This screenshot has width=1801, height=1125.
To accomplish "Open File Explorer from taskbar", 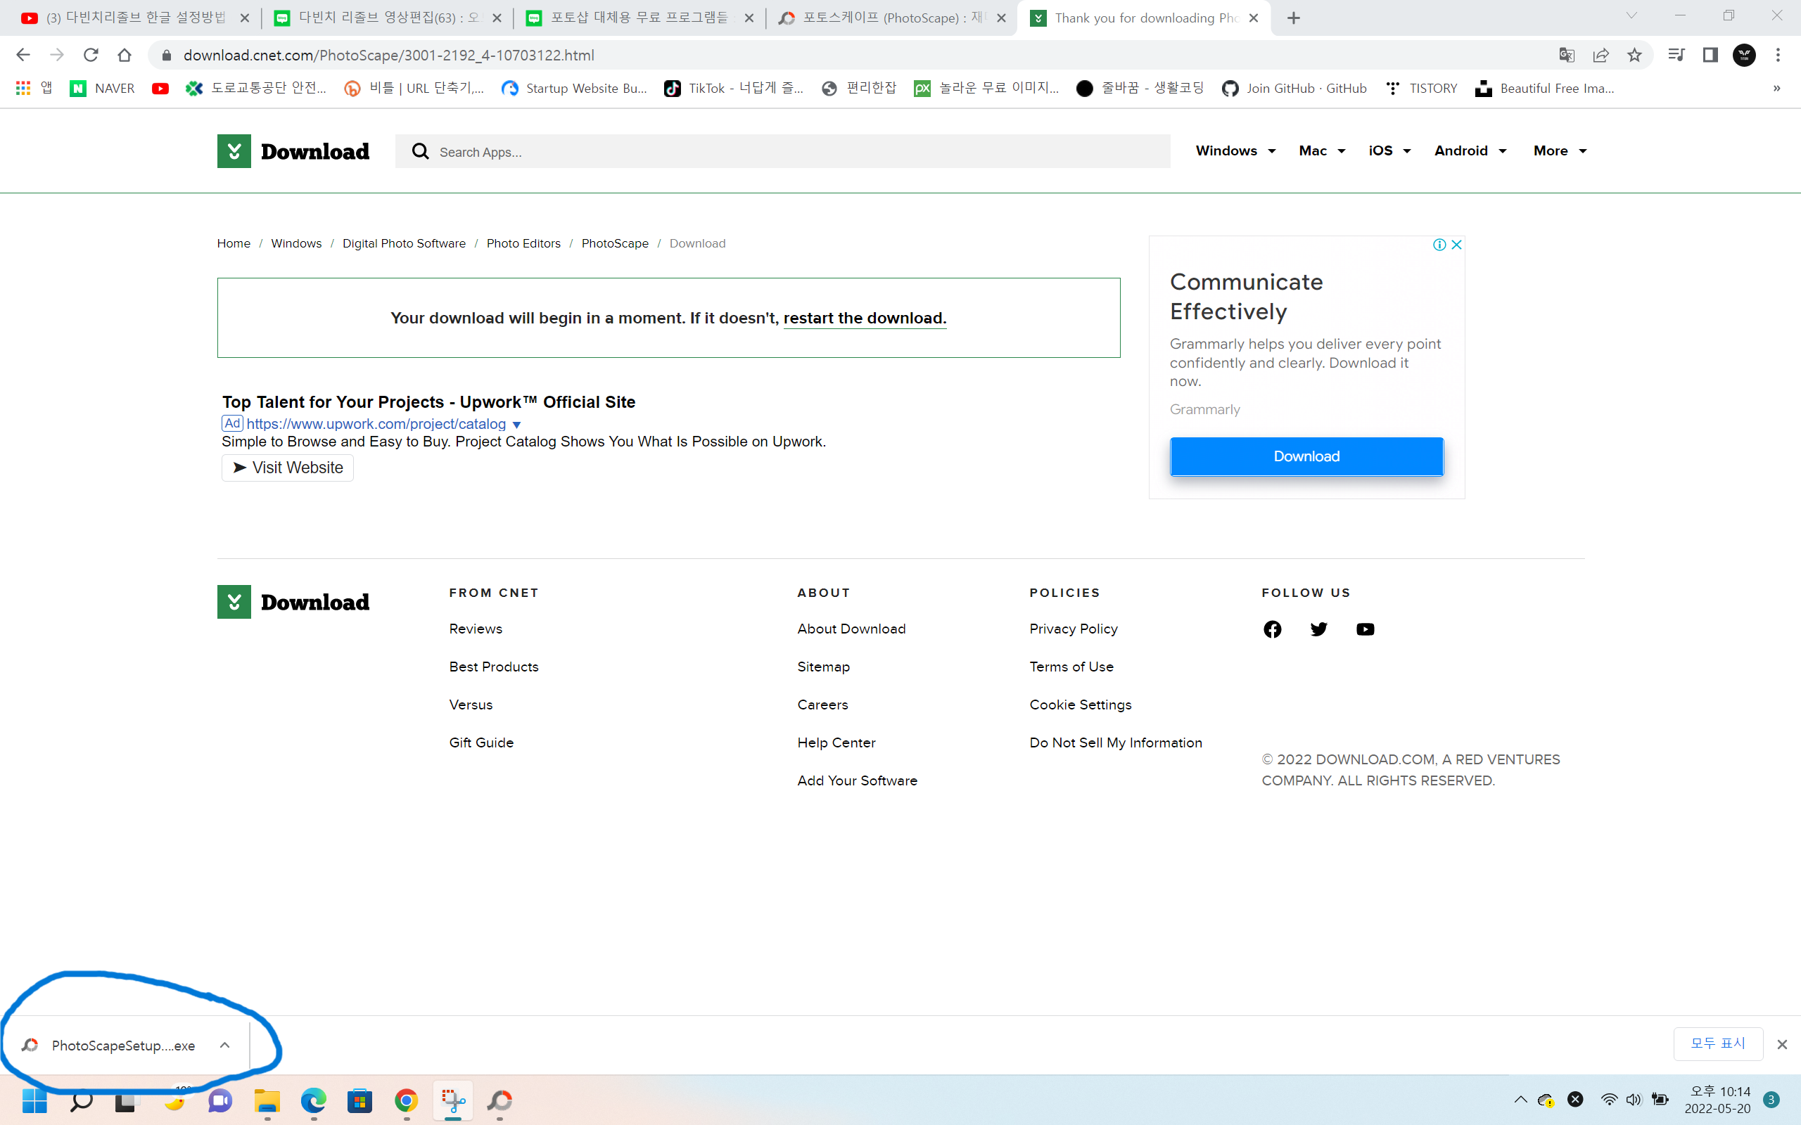I will click(267, 1100).
